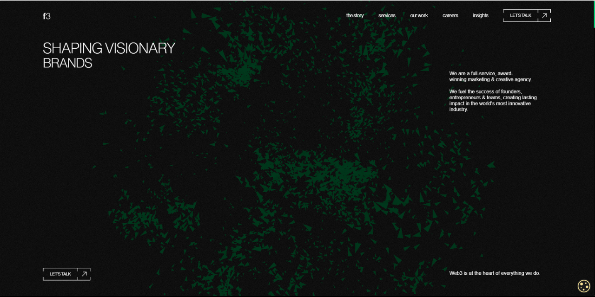
Task: Click the 'SHAPING VISIONARY' headline text
Action: pyautogui.click(x=109, y=48)
